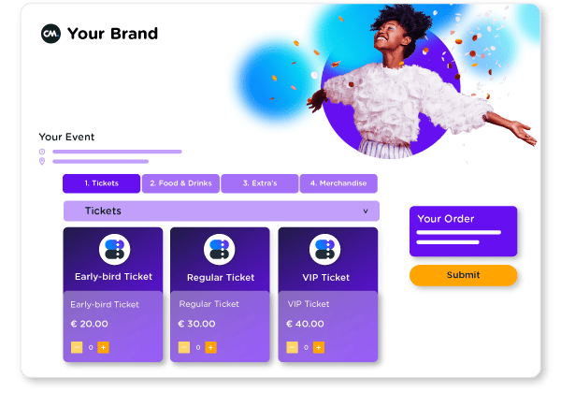Decrease the Early-bird Ticket quantity with the minus button

coord(77,347)
